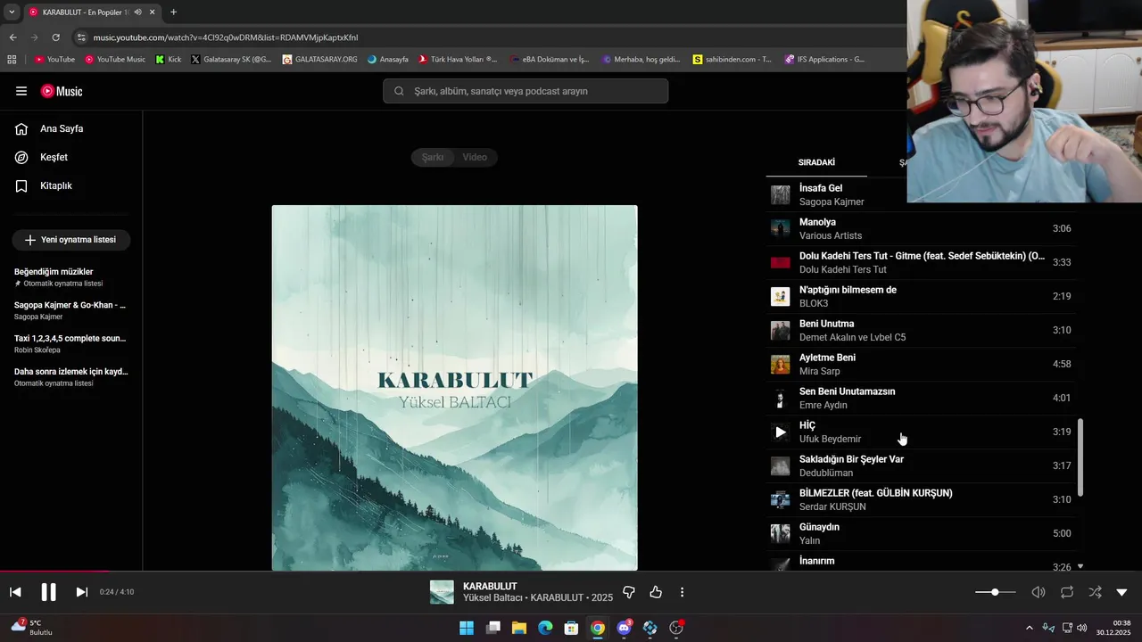Switch to Şarkı mode
This screenshot has width=1142, height=642.
point(433,157)
